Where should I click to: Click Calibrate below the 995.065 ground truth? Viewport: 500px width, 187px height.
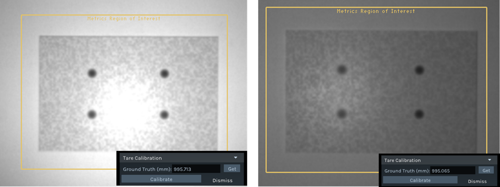pyautogui.click(x=420, y=180)
